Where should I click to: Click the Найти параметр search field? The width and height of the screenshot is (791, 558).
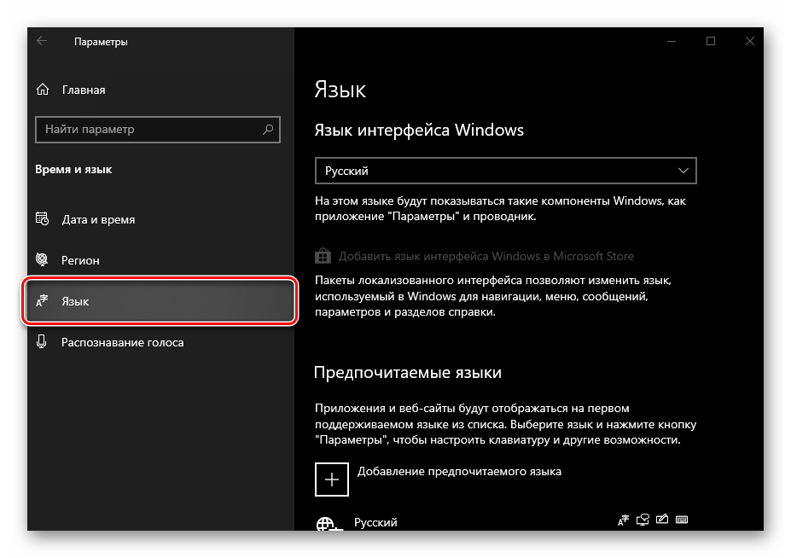pos(149,130)
